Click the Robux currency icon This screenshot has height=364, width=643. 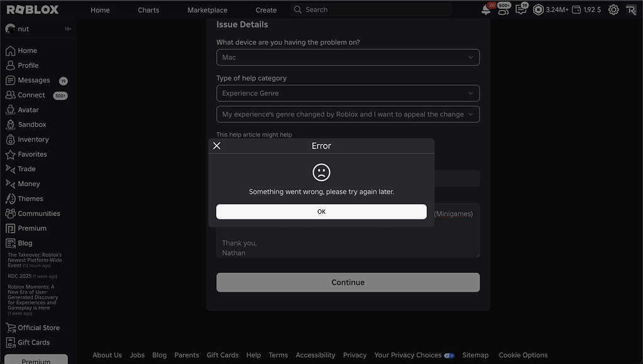coord(538,9)
